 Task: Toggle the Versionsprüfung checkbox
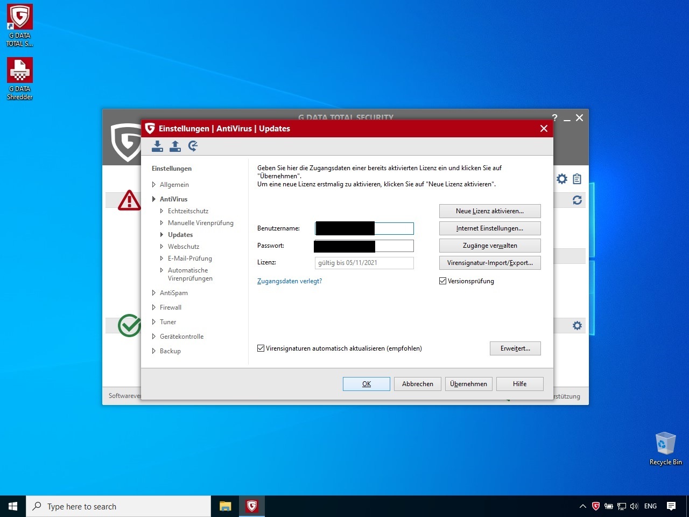pos(443,281)
